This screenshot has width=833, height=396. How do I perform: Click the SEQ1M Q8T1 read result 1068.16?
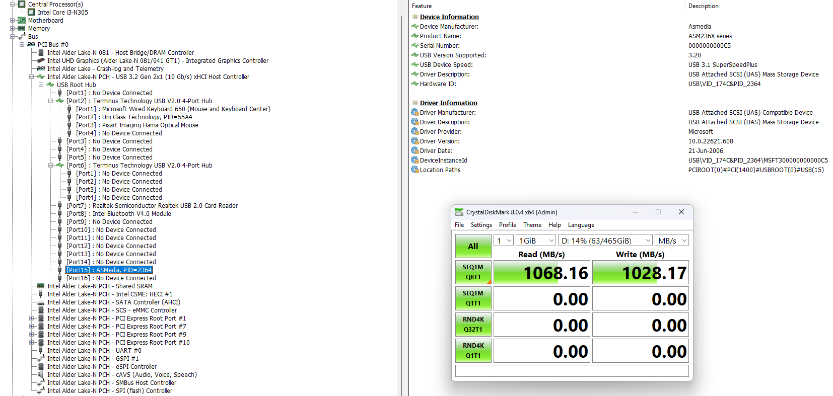[x=542, y=272]
